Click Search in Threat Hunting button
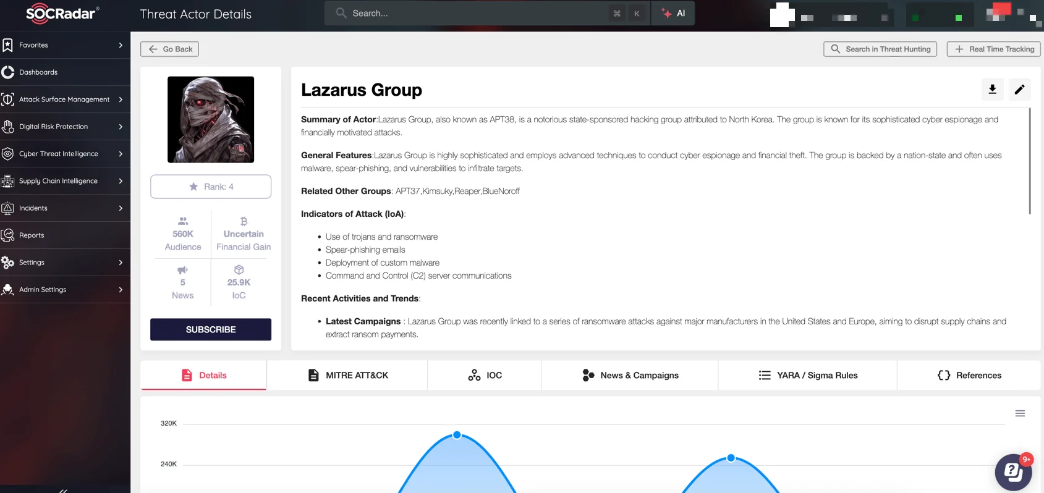1044x493 pixels. coord(880,49)
